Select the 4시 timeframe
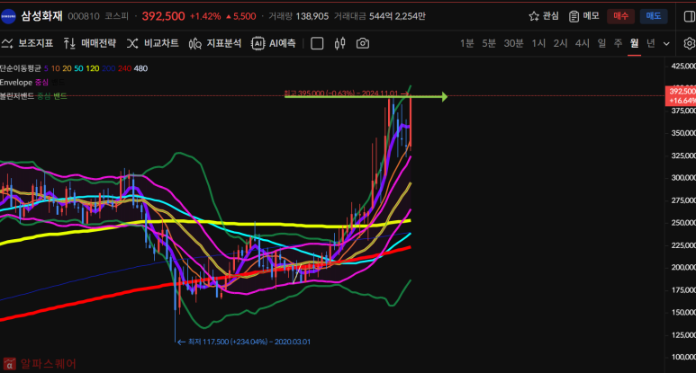This screenshot has height=373, width=696. click(582, 43)
